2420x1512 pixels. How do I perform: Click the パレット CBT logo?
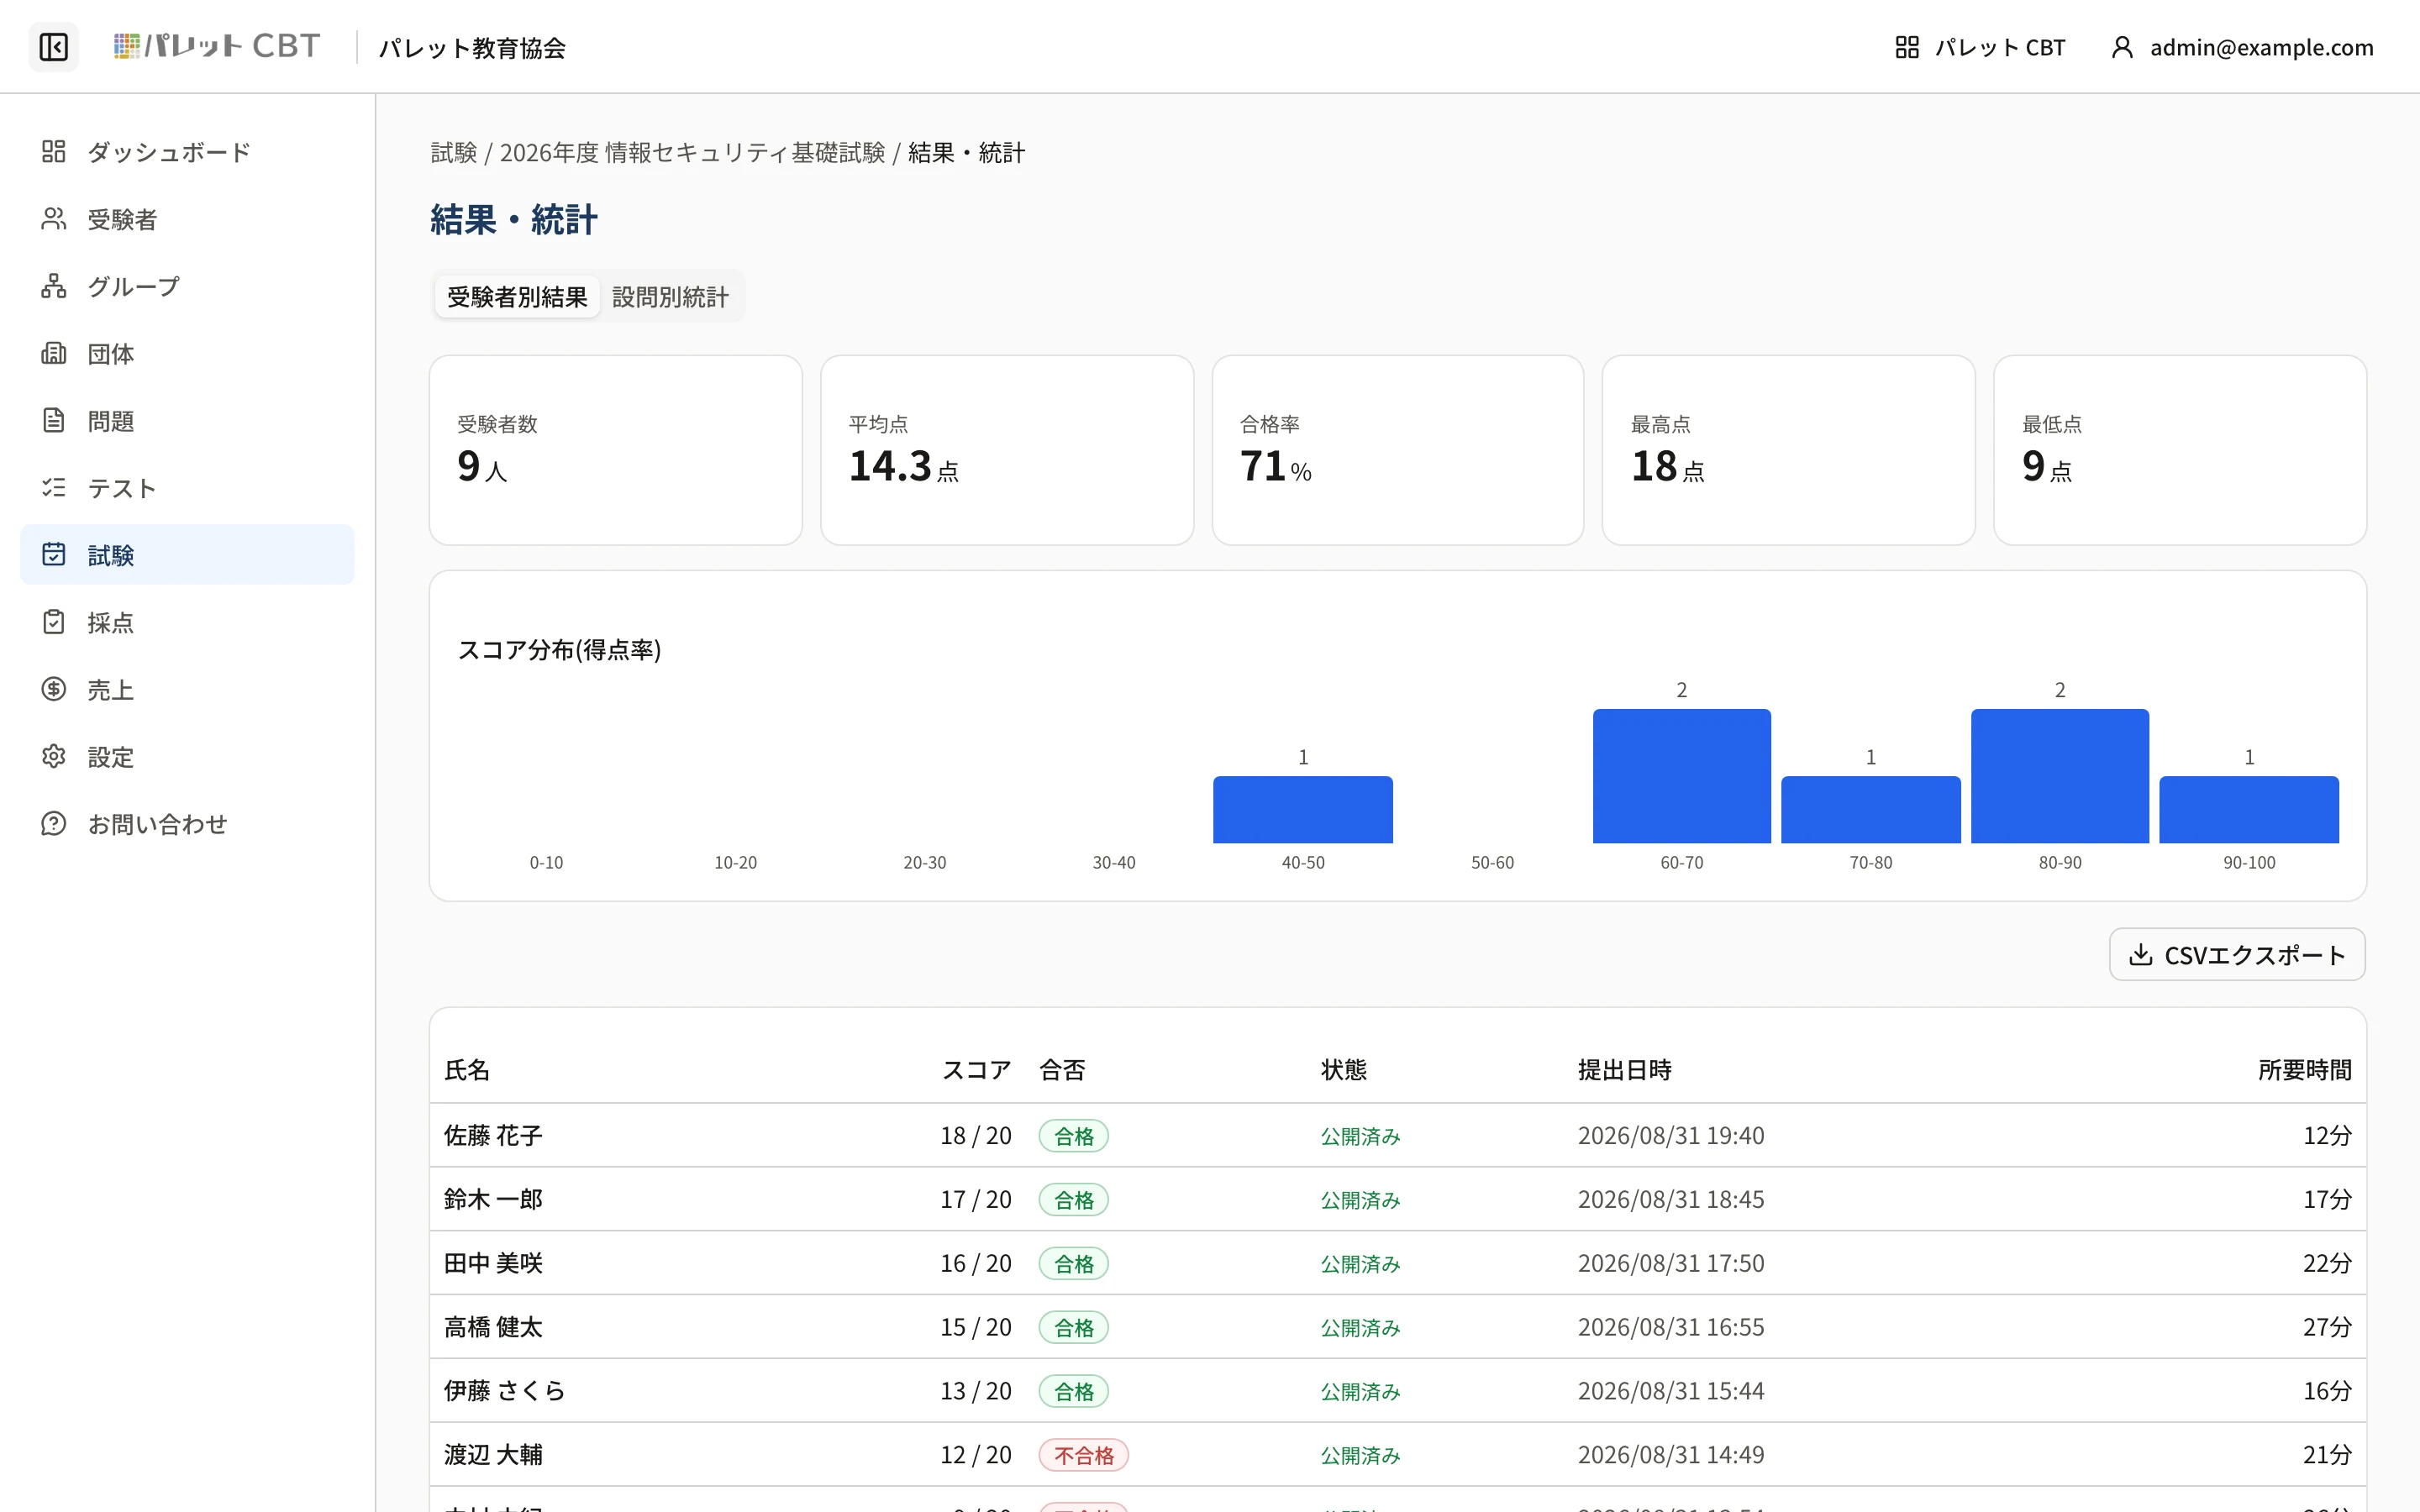click(217, 47)
